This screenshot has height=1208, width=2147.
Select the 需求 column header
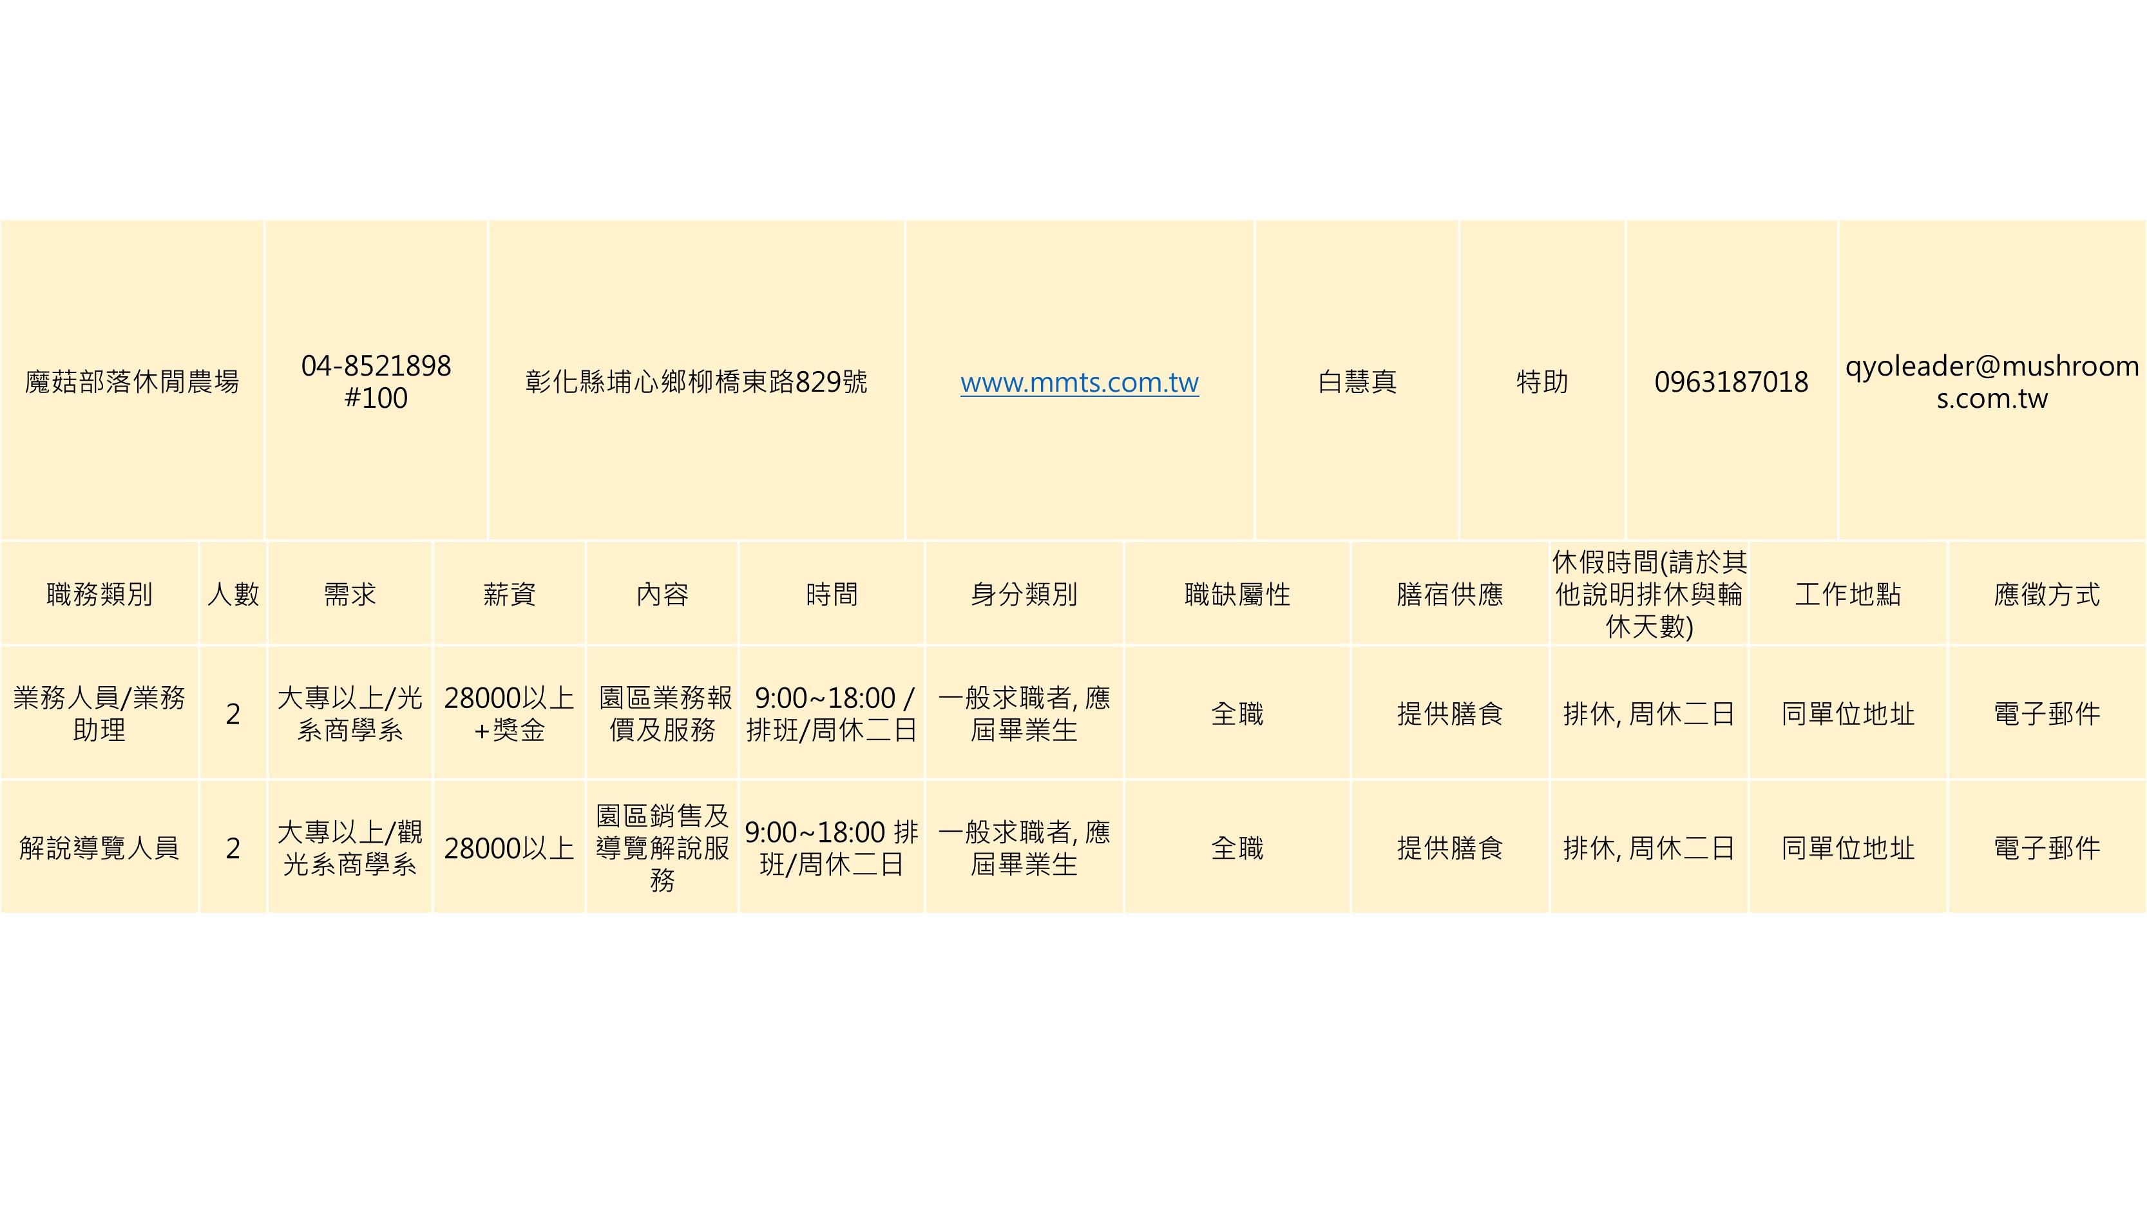coord(350,593)
